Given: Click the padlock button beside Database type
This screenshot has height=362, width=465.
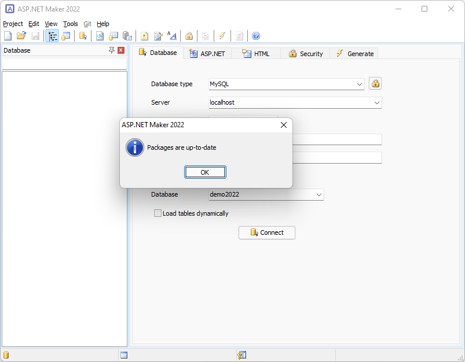Looking at the screenshot, I should [x=375, y=84].
